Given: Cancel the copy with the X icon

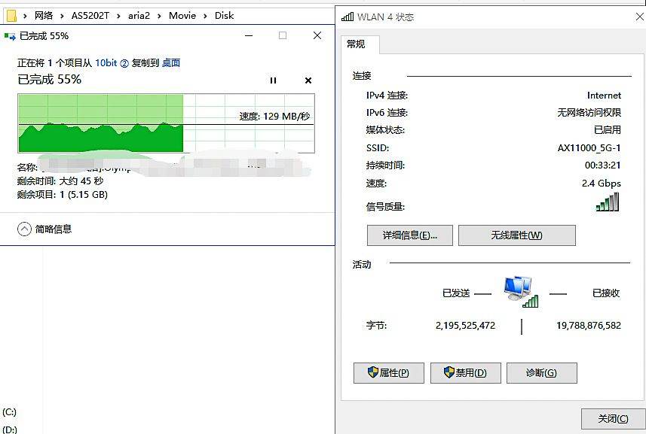Looking at the screenshot, I should pos(308,80).
